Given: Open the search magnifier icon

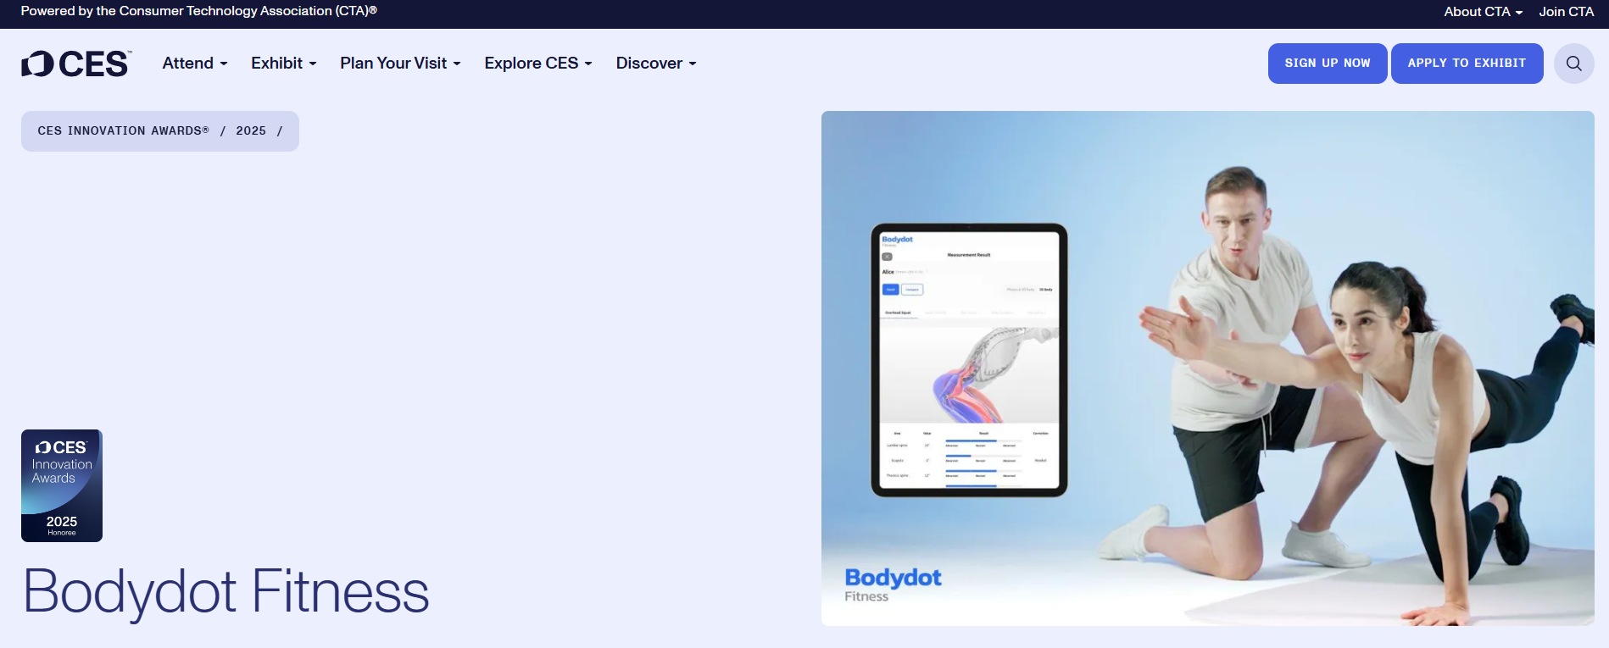Looking at the screenshot, I should [x=1574, y=64].
